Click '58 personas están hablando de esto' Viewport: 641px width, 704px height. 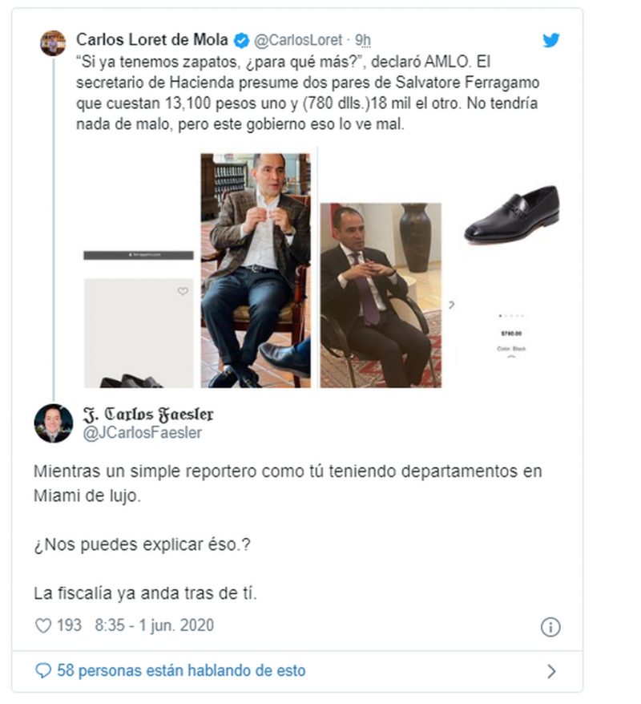(181, 670)
